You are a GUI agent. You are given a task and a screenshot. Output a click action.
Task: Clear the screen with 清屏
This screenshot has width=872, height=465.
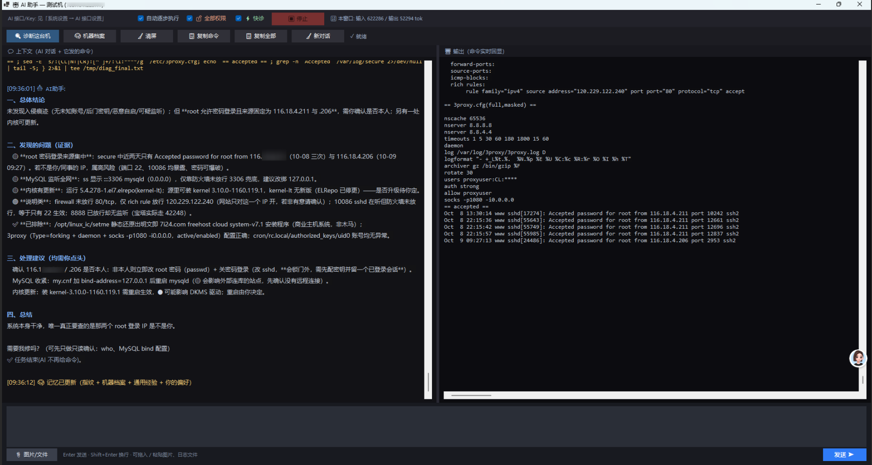(x=147, y=36)
